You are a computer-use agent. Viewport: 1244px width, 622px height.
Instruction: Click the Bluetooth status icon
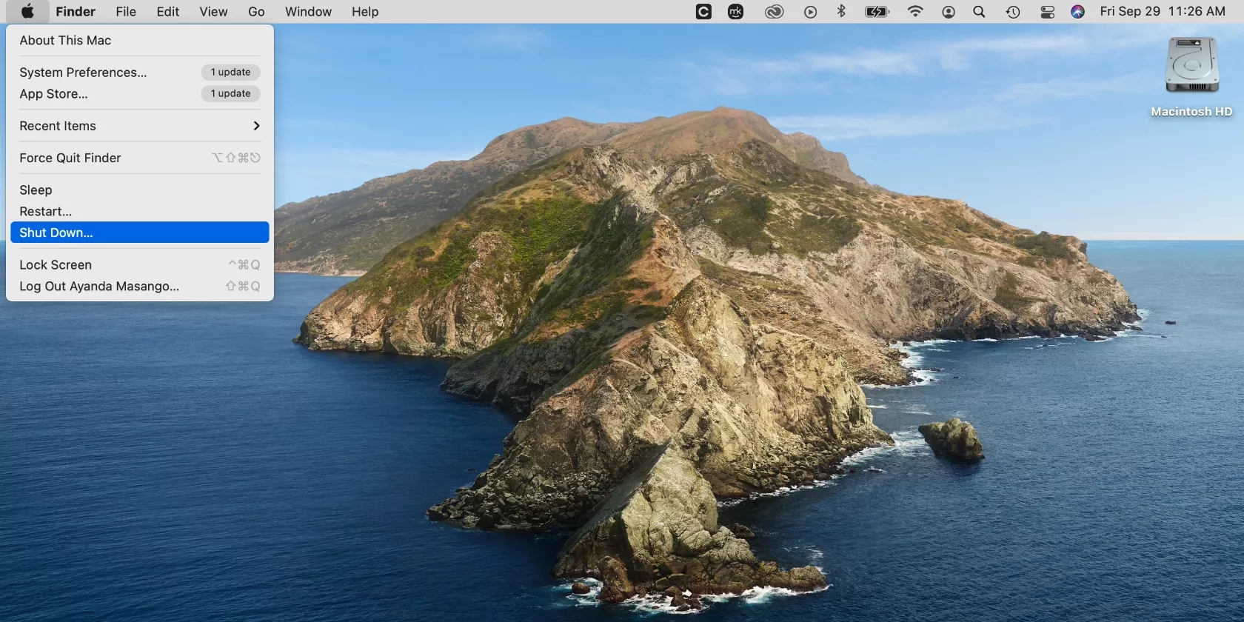(x=841, y=12)
